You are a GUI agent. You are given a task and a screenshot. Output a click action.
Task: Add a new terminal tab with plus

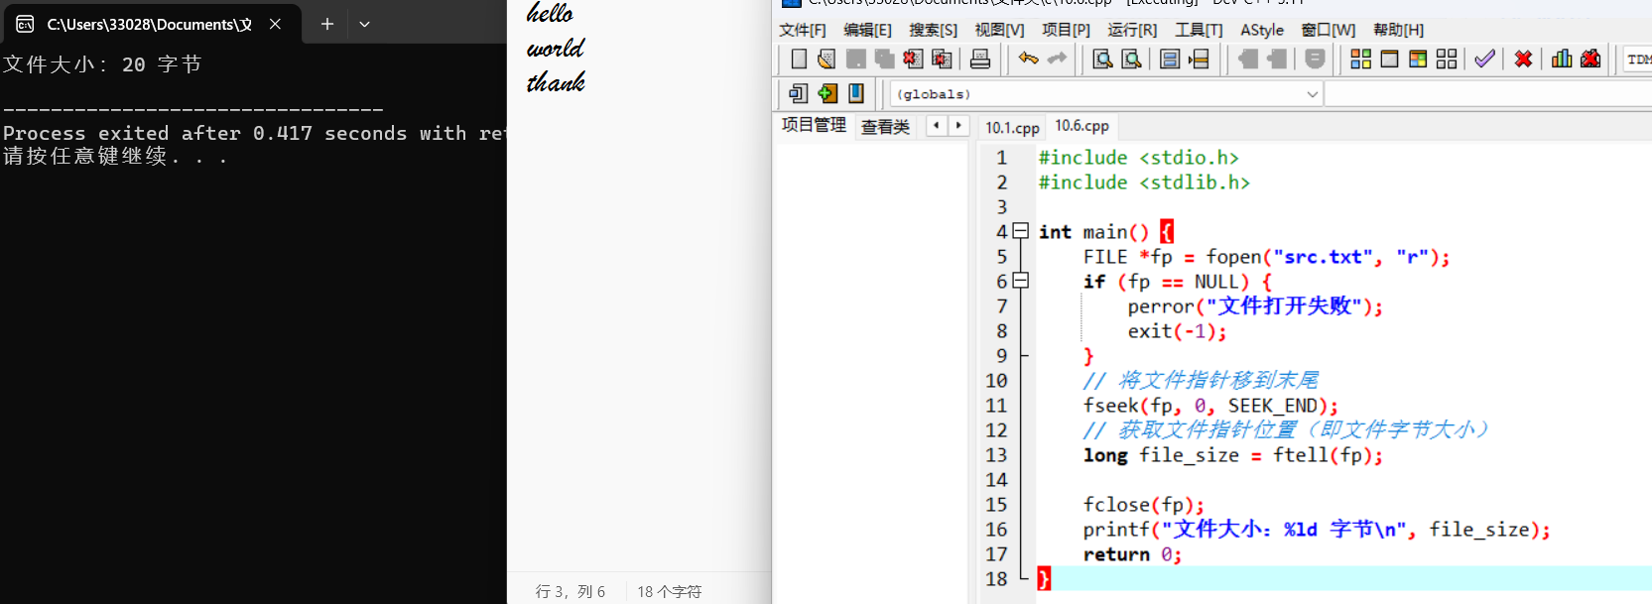click(x=326, y=24)
